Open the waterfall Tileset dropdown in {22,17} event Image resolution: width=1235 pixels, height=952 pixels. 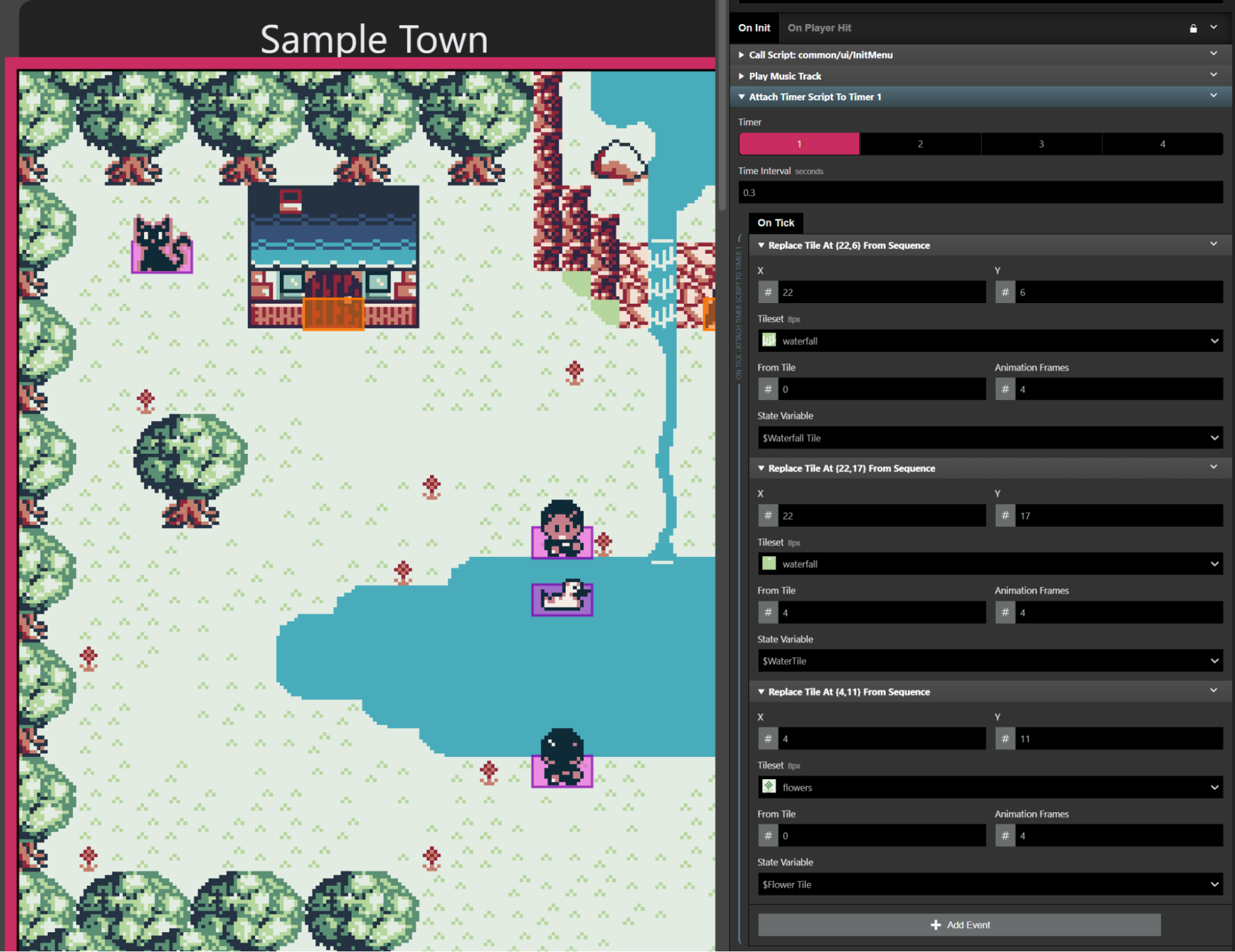point(990,564)
